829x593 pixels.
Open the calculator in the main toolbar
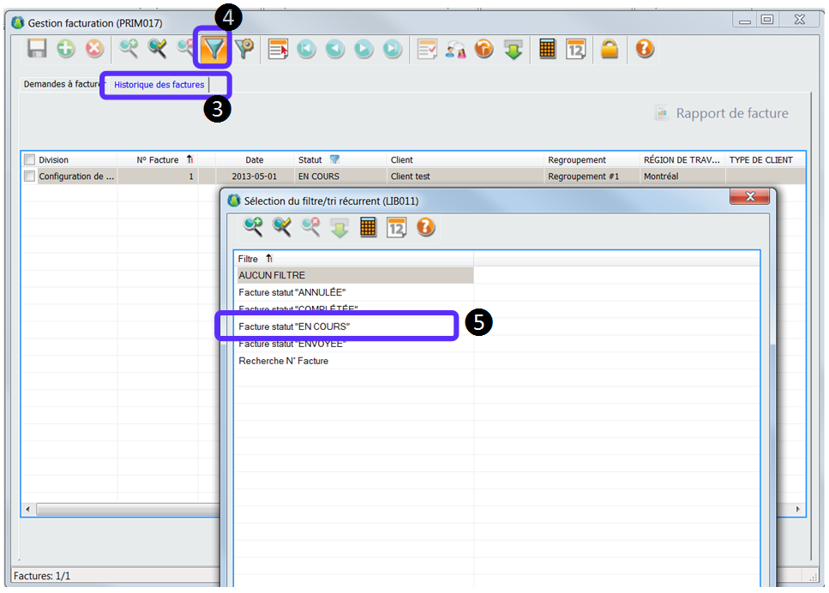point(547,50)
